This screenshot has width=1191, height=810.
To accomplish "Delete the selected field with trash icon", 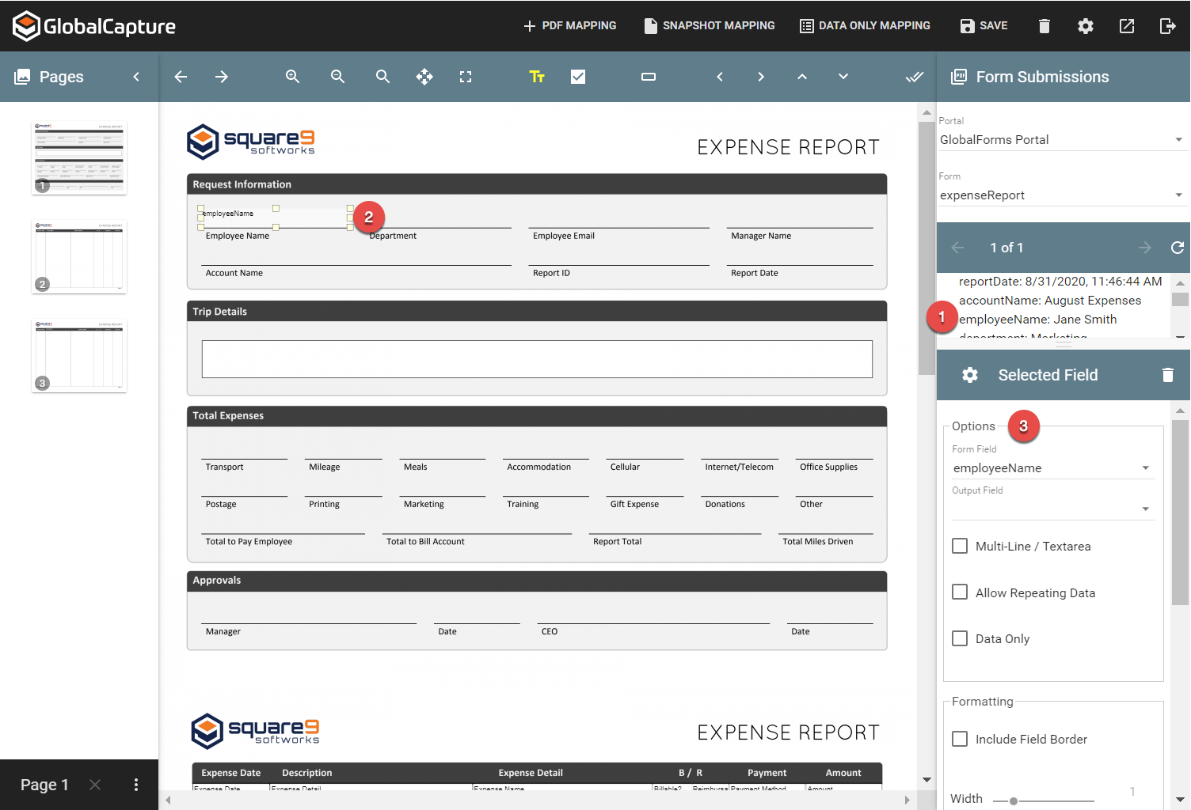I will click(x=1167, y=375).
